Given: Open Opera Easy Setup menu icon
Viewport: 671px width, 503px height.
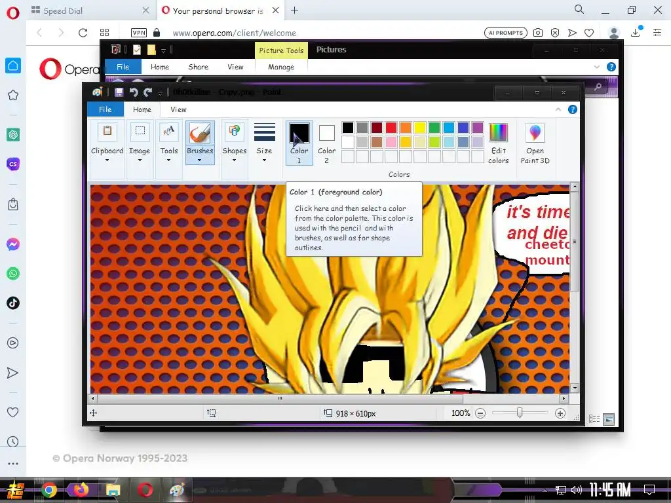Looking at the screenshot, I should point(657,32).
